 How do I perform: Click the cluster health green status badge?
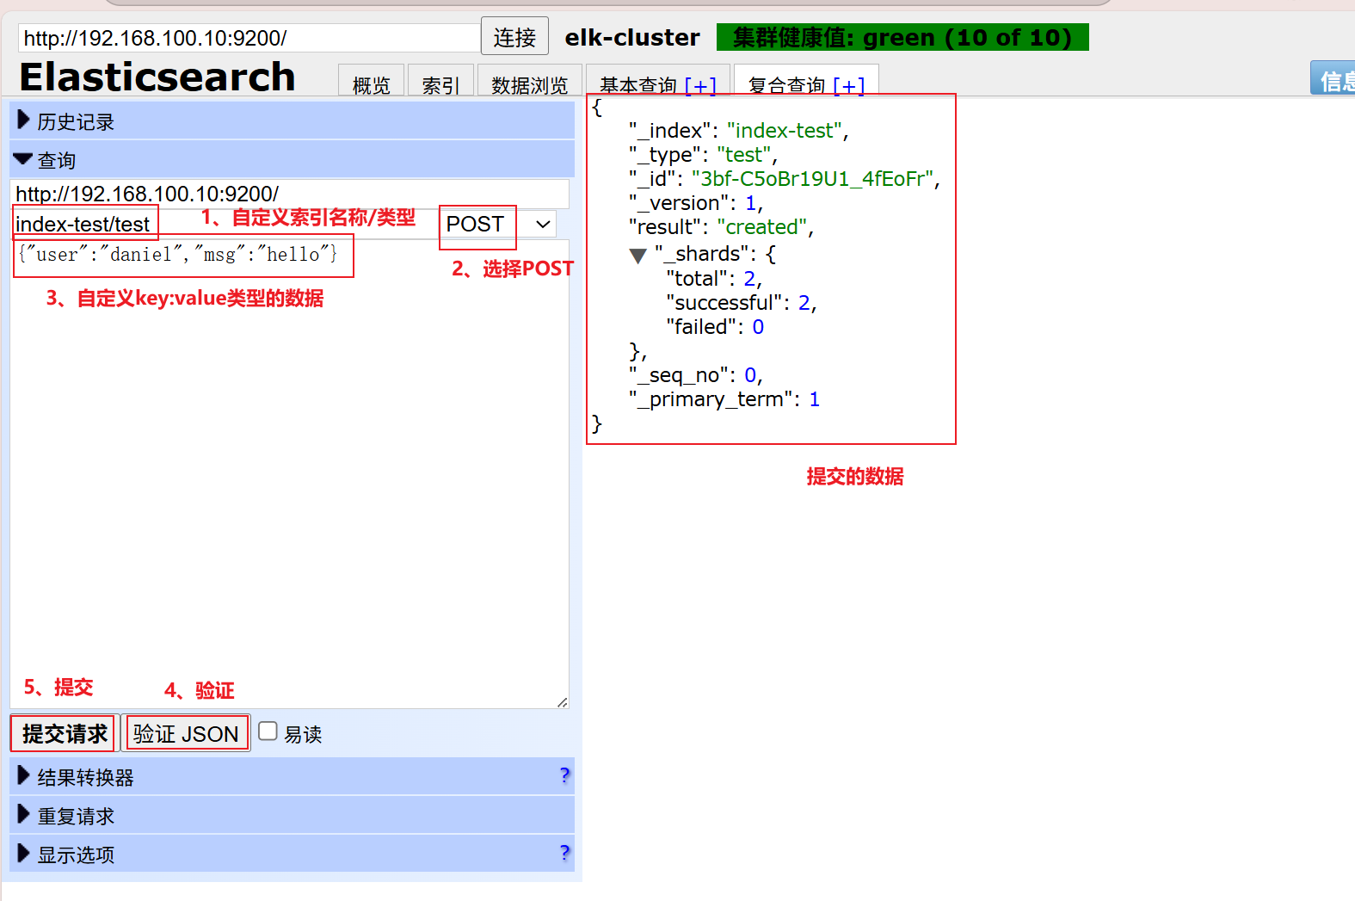point(902,37)
